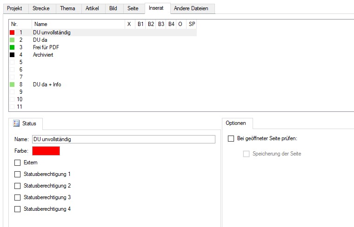
Task: Check Statusberechtigung 3 option
Action: 18,197
